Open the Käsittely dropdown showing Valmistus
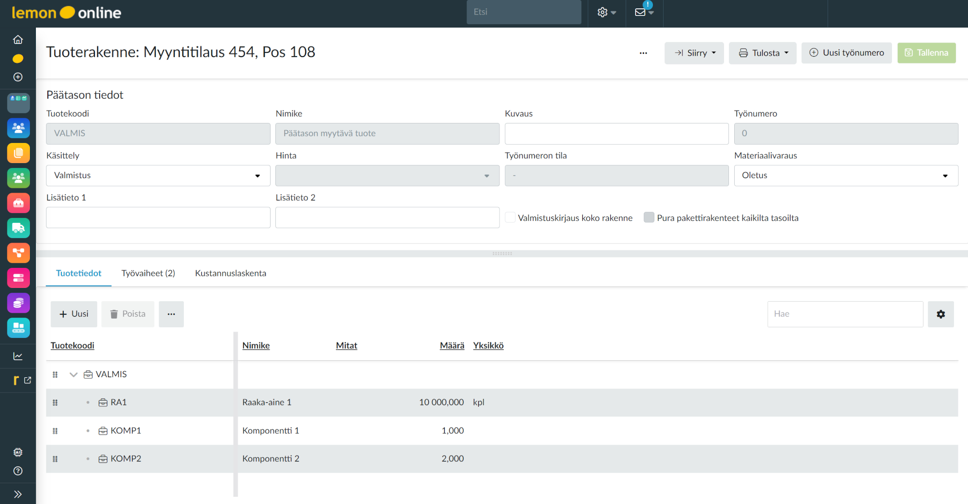This screenshot has height=504, width=968. click(x=158, y=176)
